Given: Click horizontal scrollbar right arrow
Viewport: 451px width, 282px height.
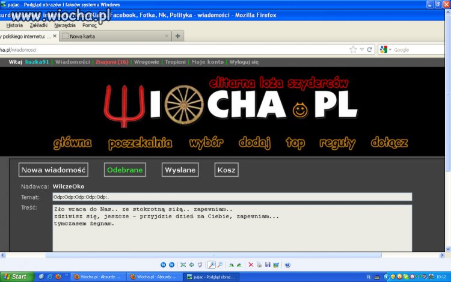Looking at the screenshot, I should [x=442, y=255].
